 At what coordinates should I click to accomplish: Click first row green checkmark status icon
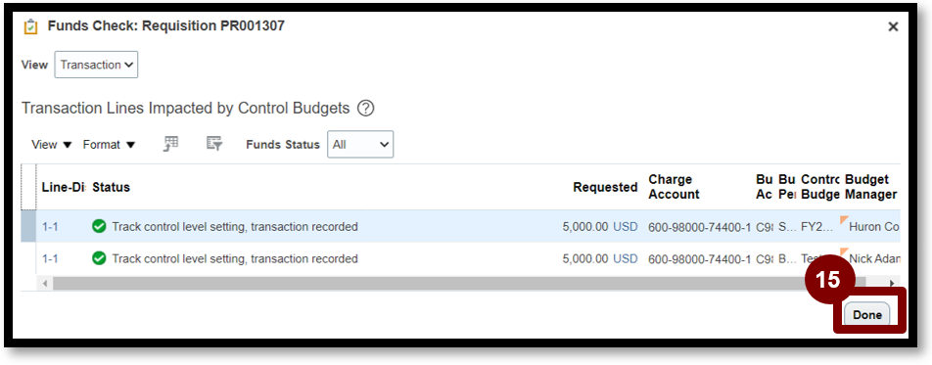click(x=99, y=226)
